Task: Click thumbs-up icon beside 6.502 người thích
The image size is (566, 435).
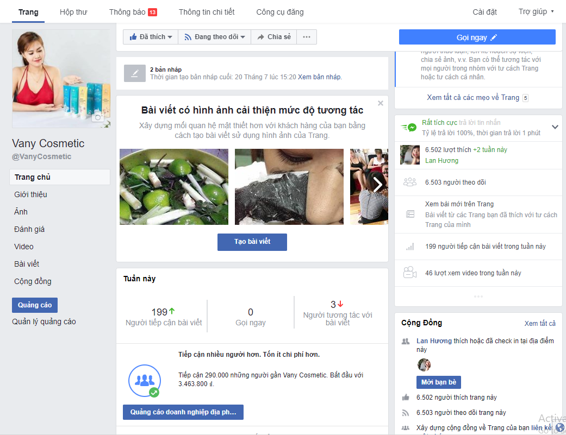Action: pyautogui.click(x=406, y=398)
